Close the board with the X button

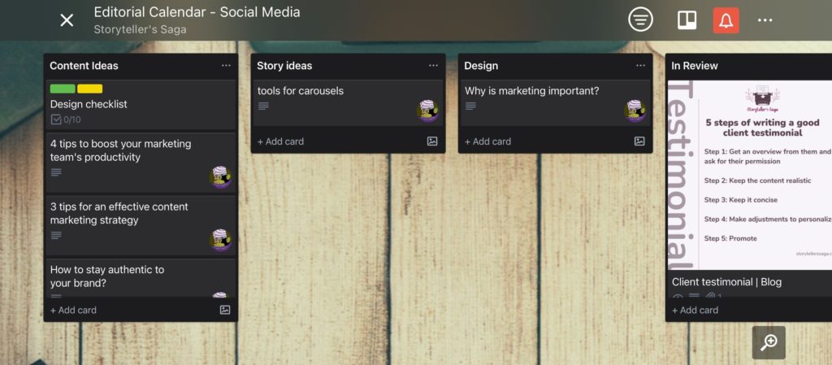pos(67,20)
